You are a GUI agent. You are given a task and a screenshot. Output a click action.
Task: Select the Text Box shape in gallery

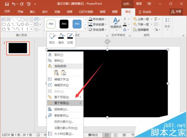point(4,20)
